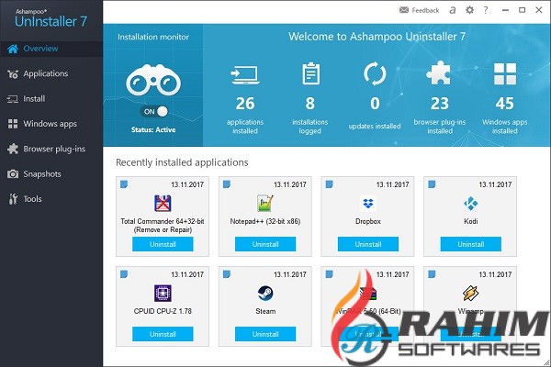Open settings with the gear icon
The image size is (551, 367).
pyautogui.click(x=469, y=10)
